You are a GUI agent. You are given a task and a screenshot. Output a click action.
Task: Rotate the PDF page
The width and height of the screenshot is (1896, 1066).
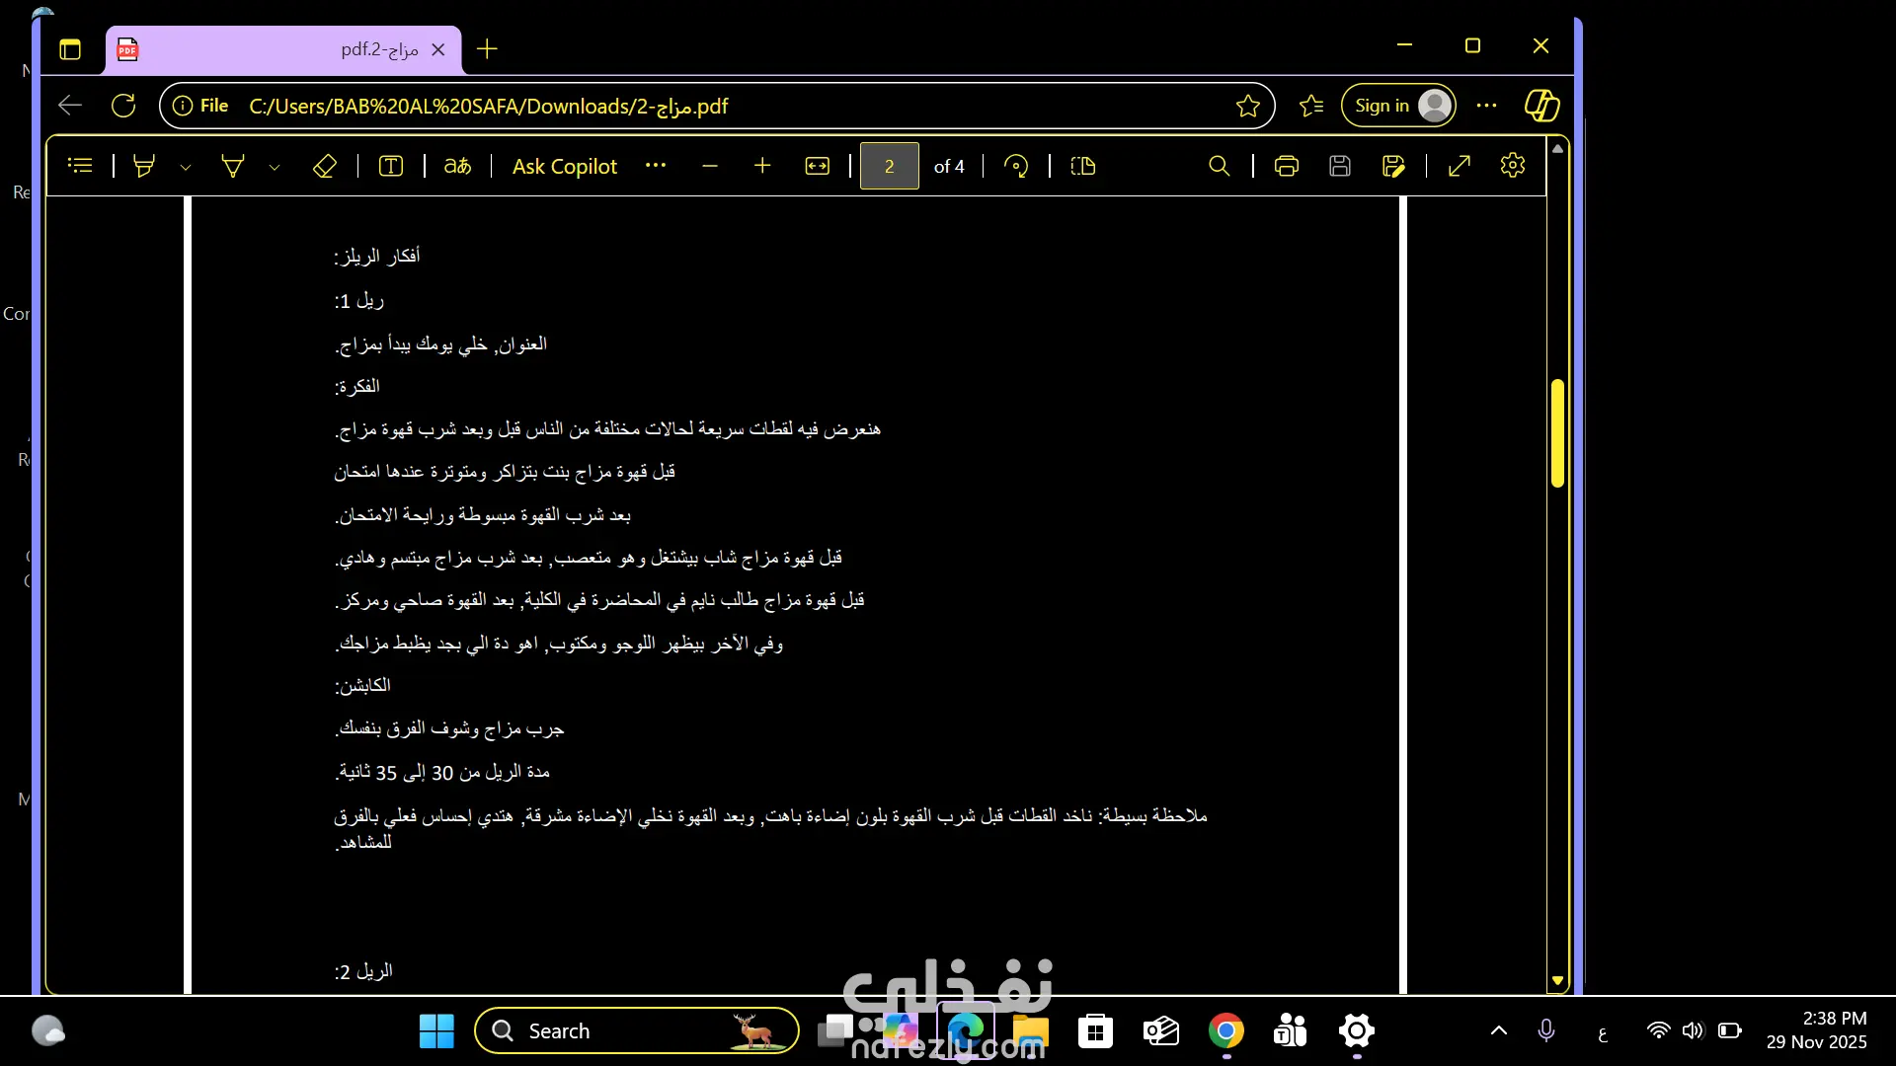coord(1016,166)
